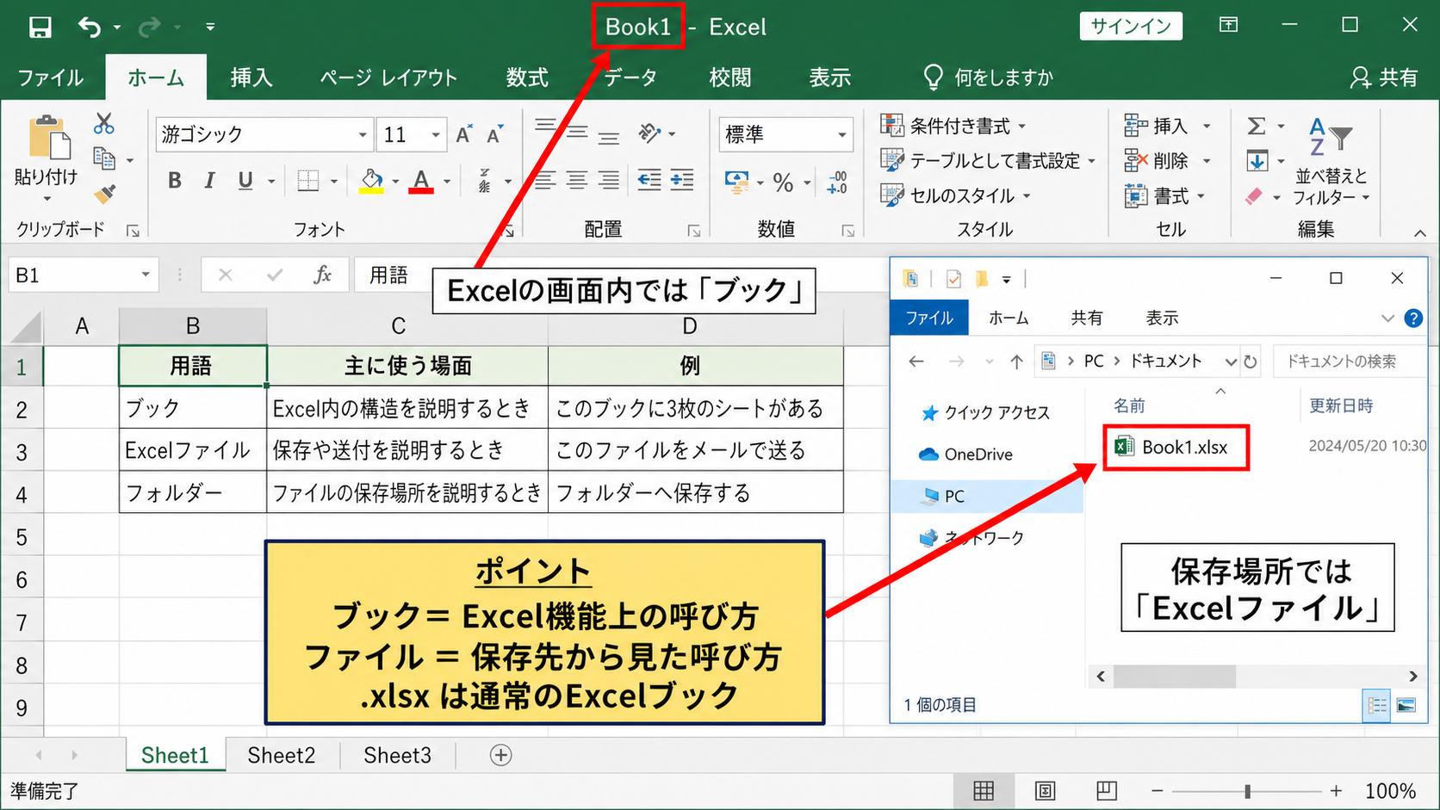Click the Explorer help question mark icon
This screenshot has width=1440, height=810.
coord(1413,318)
